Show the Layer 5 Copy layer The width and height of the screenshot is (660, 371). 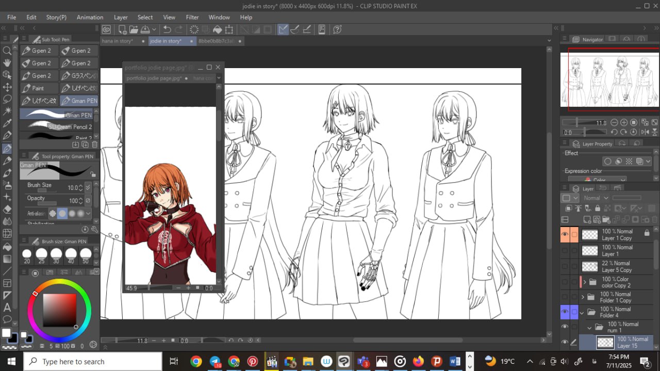pos(565,267)
